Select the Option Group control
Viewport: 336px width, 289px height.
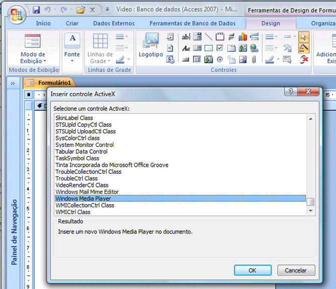tap(220, 37)
